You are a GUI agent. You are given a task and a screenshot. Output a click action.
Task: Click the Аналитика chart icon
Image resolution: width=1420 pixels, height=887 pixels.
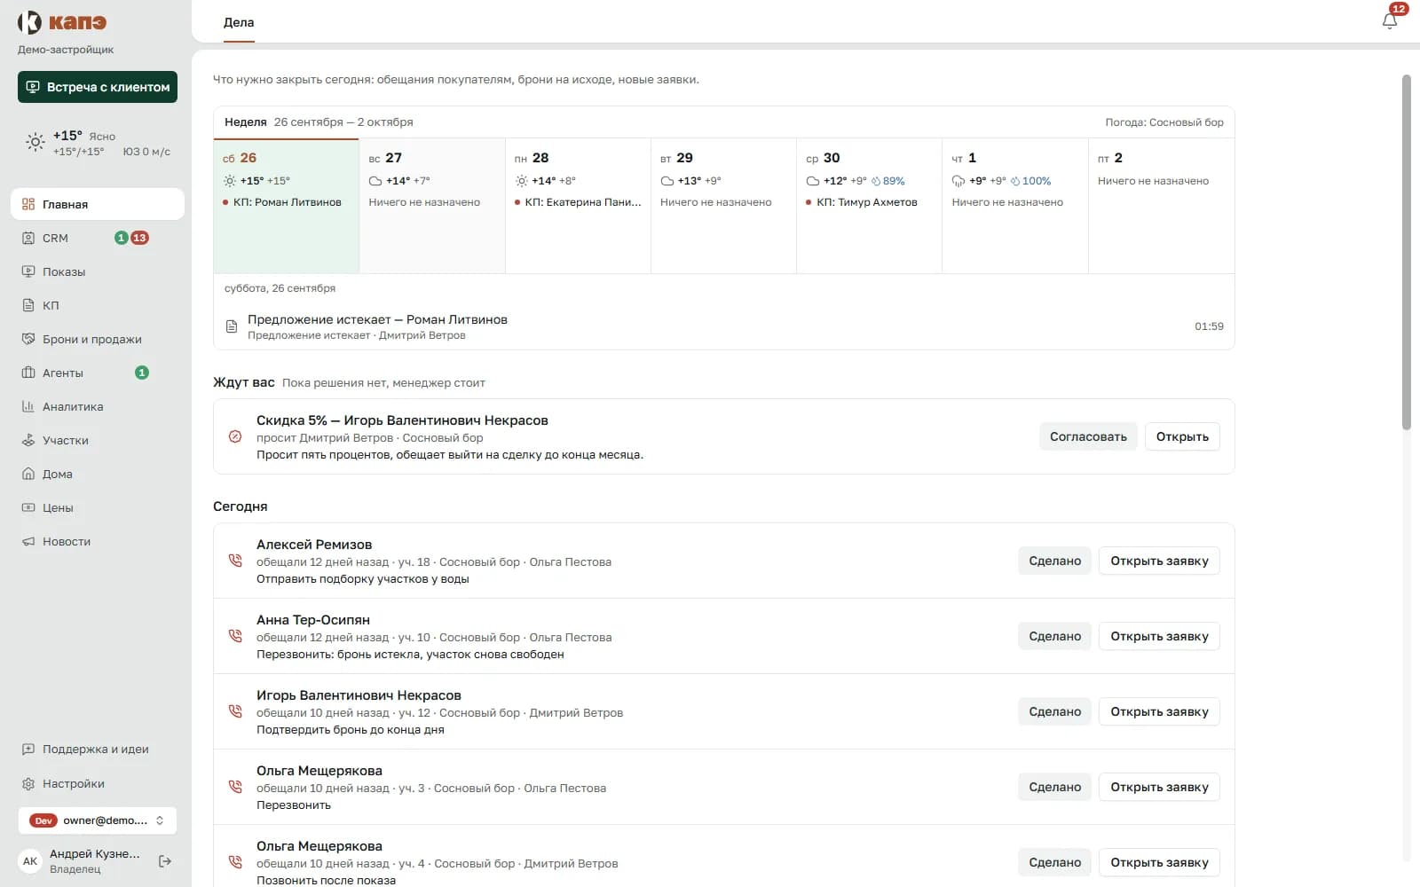coord(28,406)
